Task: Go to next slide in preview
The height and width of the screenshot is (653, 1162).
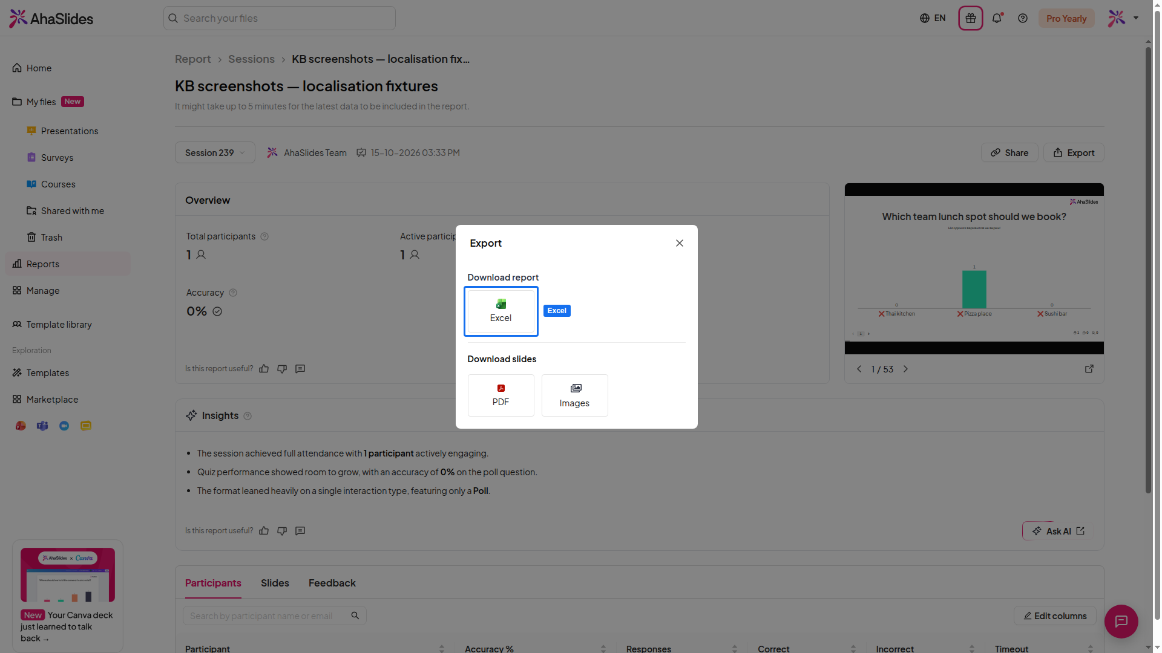Action: click(x=905, y=369)
